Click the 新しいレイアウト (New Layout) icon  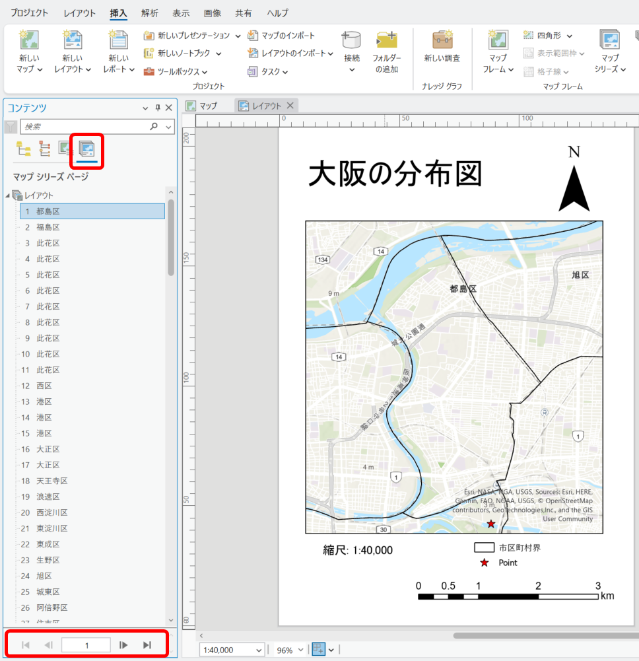73,41
